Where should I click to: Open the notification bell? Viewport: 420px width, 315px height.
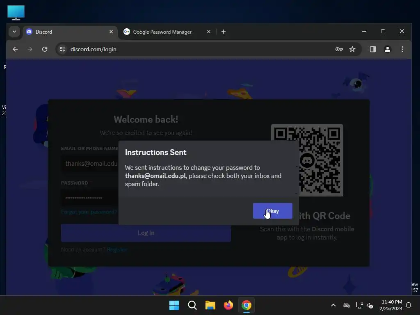[x=409, y=305]
